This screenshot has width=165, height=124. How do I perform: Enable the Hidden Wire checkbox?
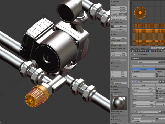[112, 114]
